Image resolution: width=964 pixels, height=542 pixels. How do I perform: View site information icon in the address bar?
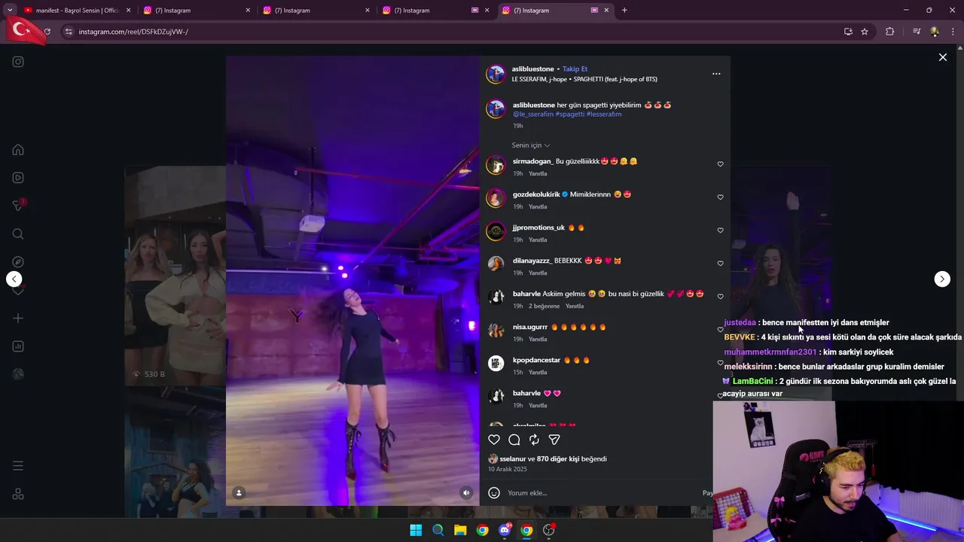(x=69, y=32)
